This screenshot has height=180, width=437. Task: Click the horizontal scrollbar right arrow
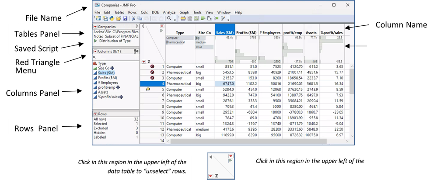pyautogui.click(x=347, y=141)
